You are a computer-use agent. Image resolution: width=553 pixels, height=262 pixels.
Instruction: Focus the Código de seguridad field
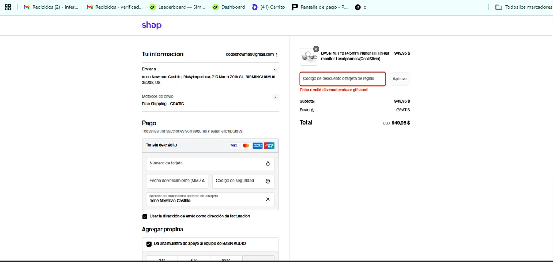pyautogui.click(x=243, y=181)
